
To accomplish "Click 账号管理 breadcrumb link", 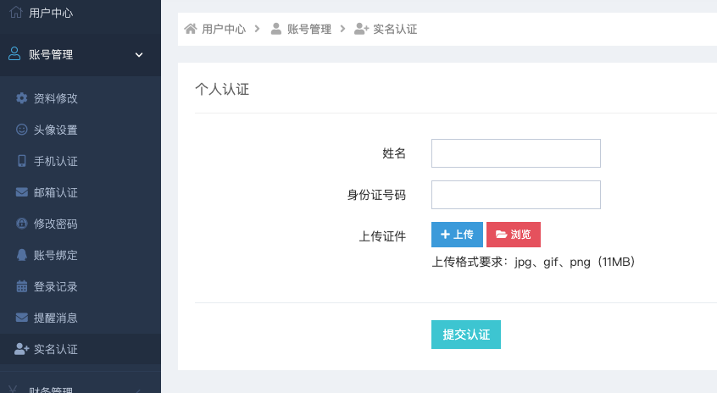I will coord(309,30).
